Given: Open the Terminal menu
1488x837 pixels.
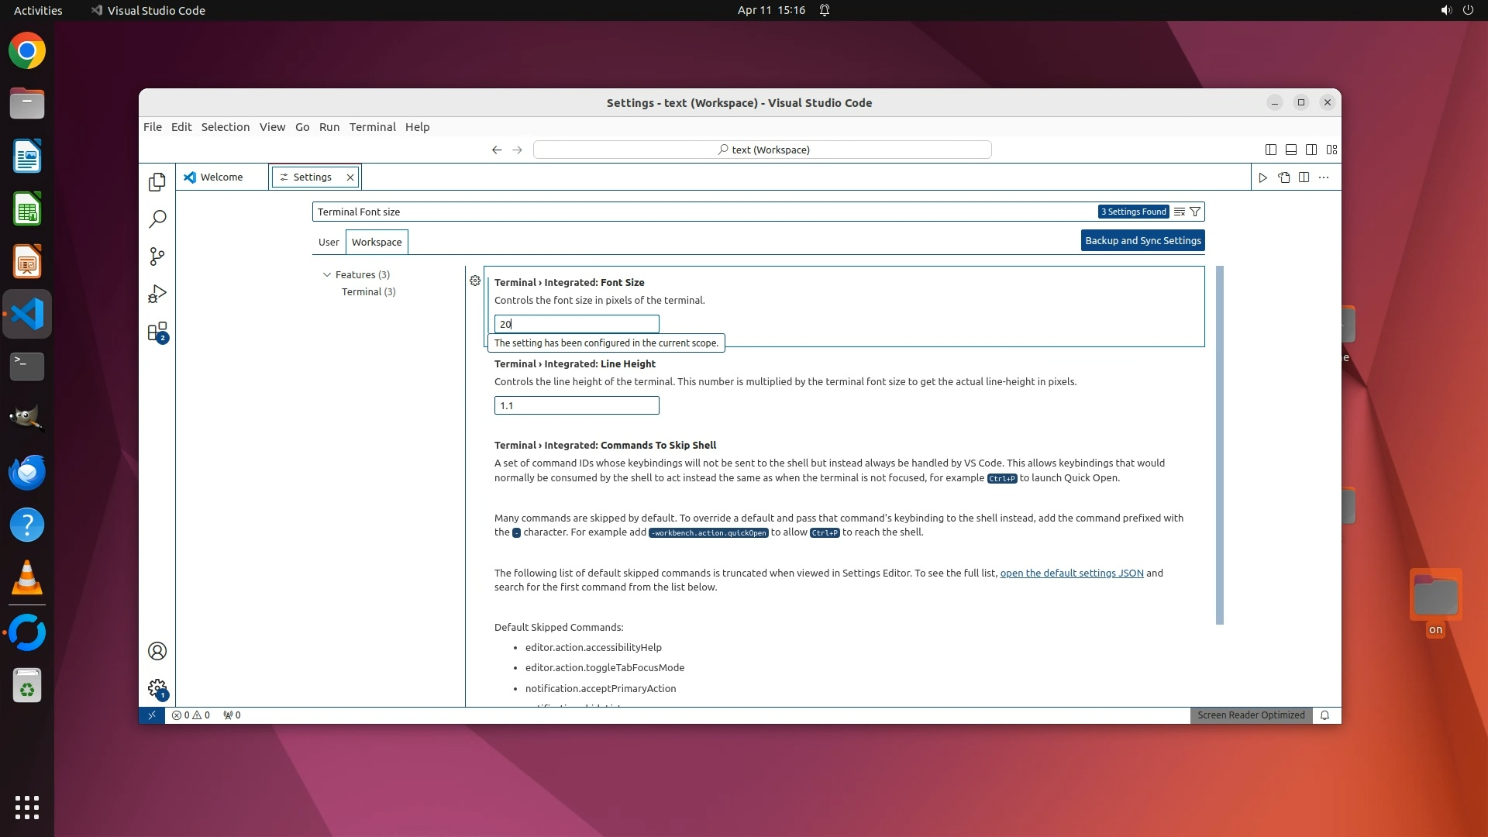Looking at the screenshot, I should click(x=372, y=127).
